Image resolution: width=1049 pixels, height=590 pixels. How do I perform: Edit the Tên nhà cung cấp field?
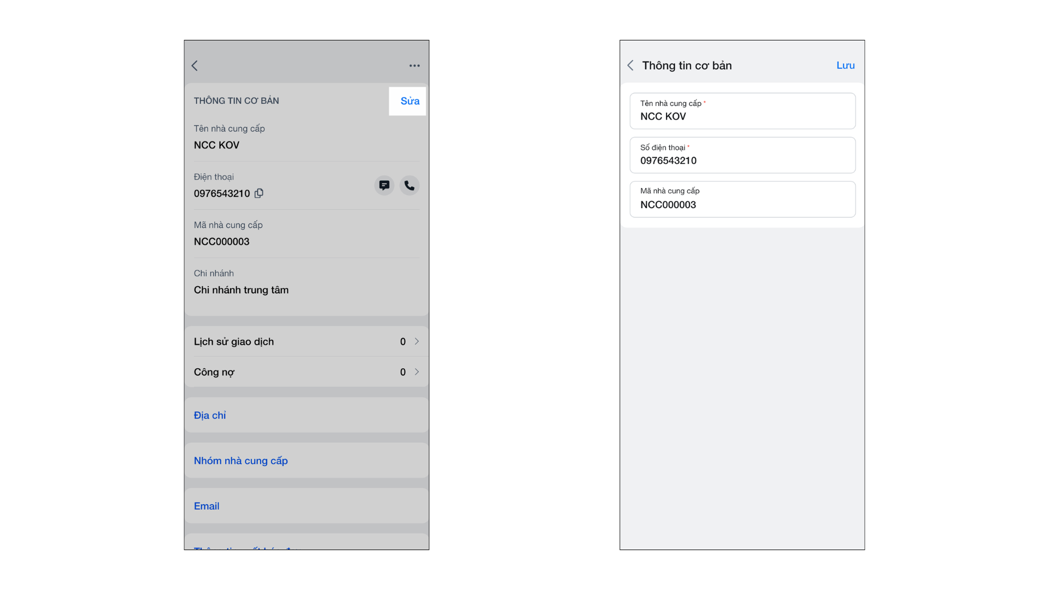tap(742, 111)
